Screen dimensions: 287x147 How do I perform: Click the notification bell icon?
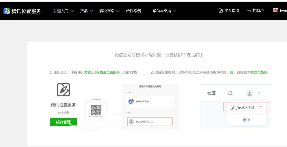pyautogui.click(x=230, y=93)
